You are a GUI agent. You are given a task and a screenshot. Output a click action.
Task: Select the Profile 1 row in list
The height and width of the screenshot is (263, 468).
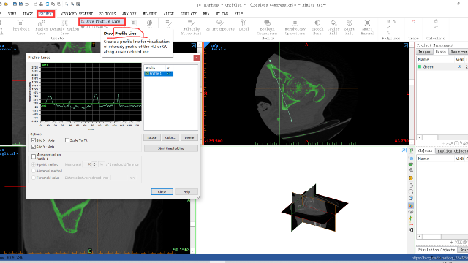159,73
